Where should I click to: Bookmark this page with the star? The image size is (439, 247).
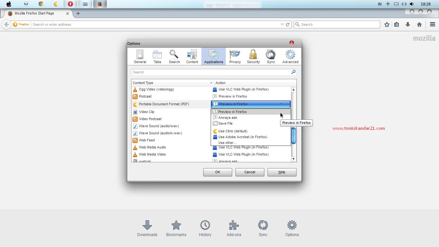(387, 24)
